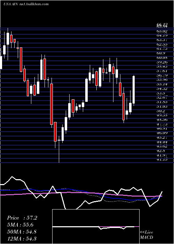Screen dimensions: 174x244
Task: Click the 45.27 price axis label
Action: pyautogui.click(x=162, y=137)
